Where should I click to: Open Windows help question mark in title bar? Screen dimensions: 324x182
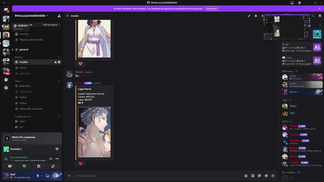coord(299,3)
